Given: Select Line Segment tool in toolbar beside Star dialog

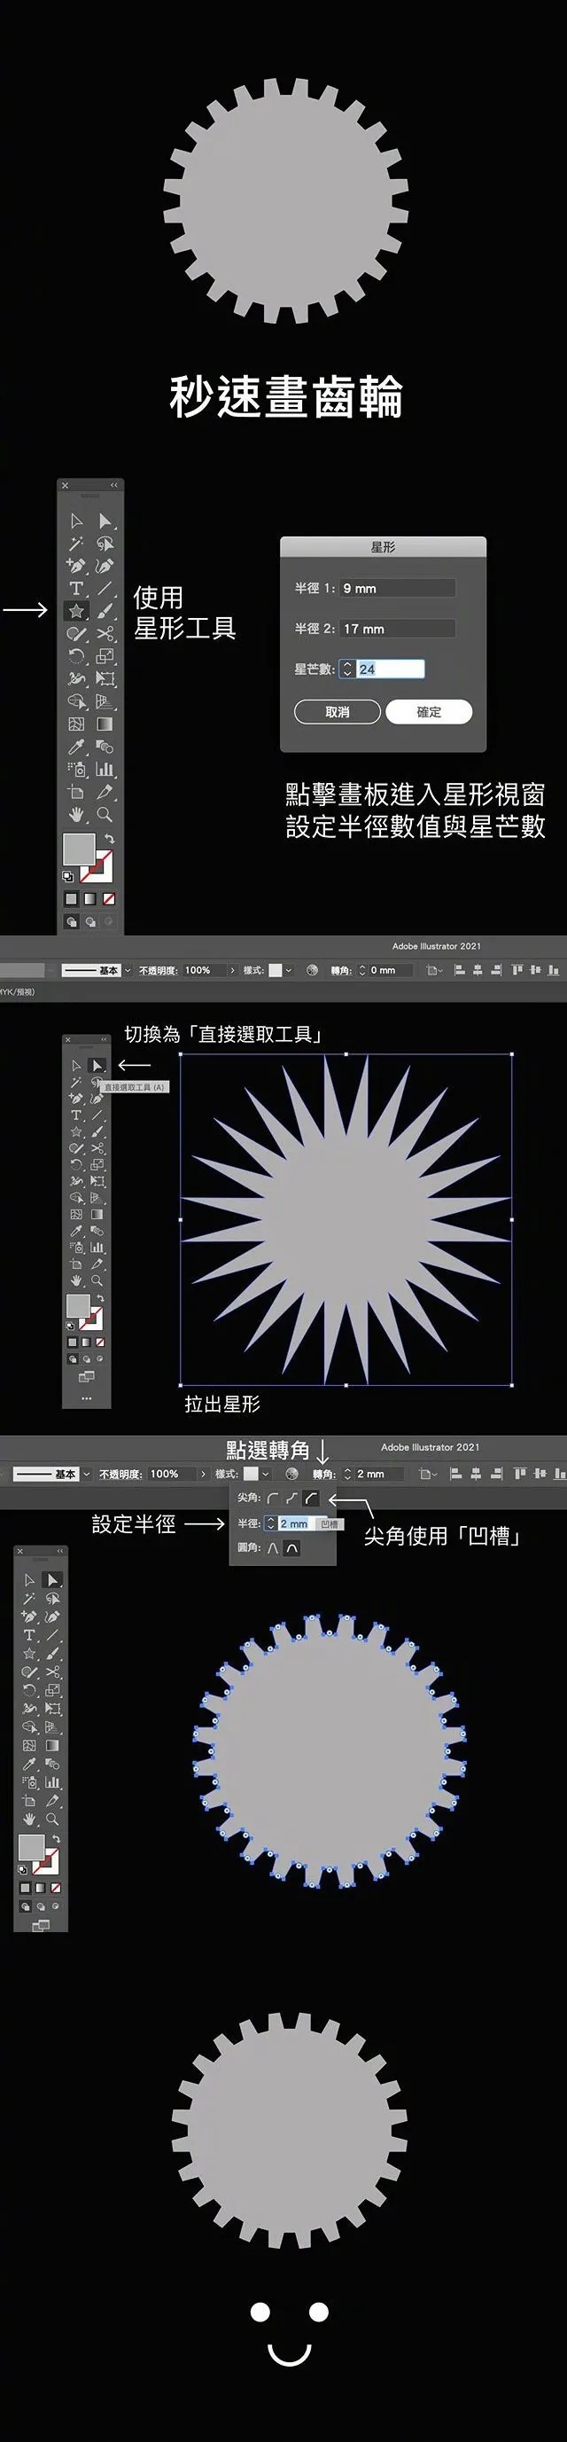Looking at the screenshot, I should click(x=105, y=589).
